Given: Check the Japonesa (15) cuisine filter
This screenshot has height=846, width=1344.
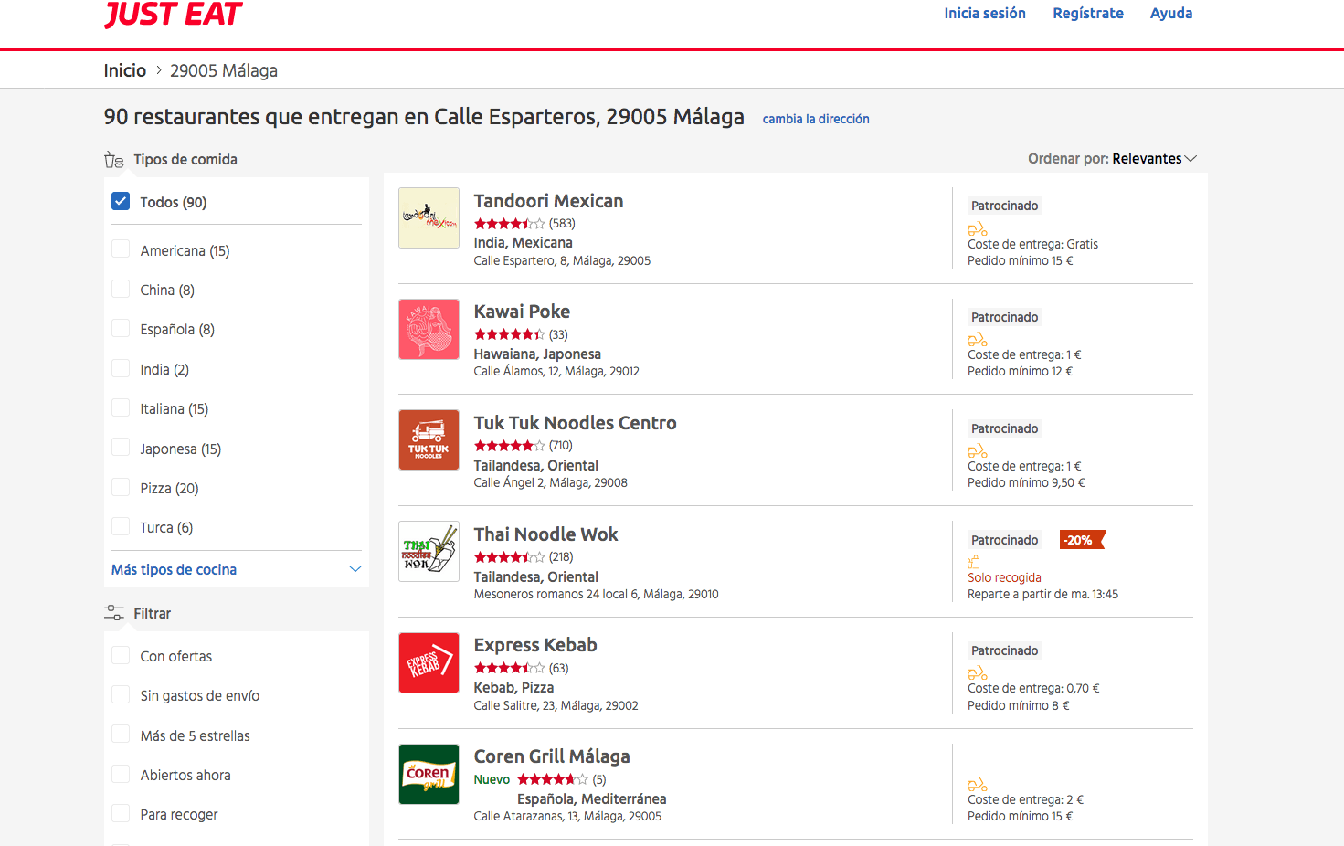Looking at the screenshot, I should (121, 448).
